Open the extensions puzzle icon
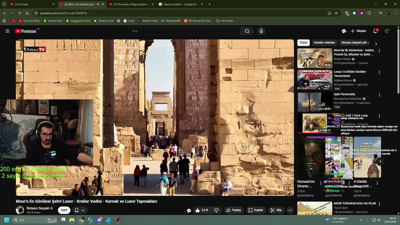 pyautogui.click(x=369, y=13)
